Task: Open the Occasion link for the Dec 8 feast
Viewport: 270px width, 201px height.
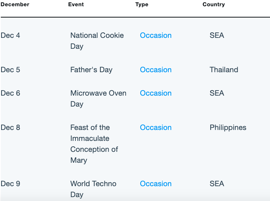Action: (x=156, y=128)
